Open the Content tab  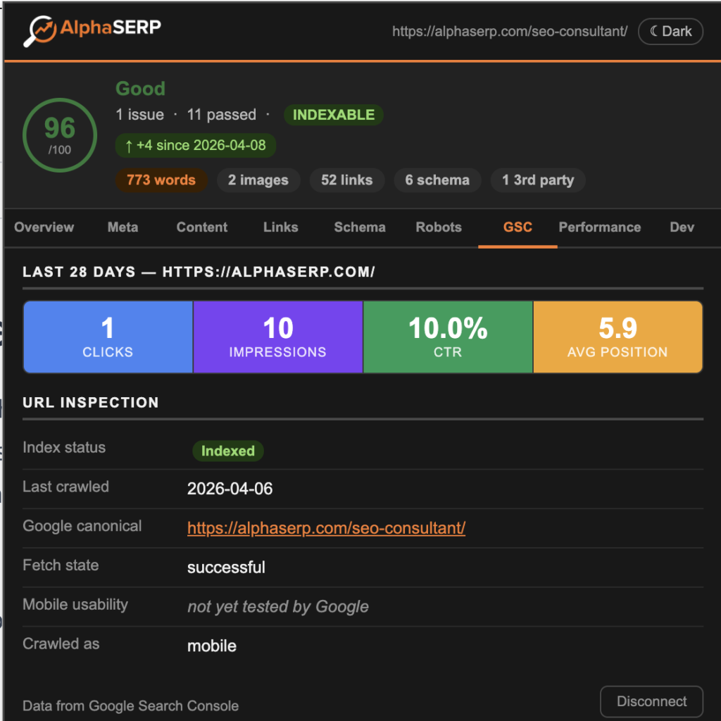coord(202,227)
